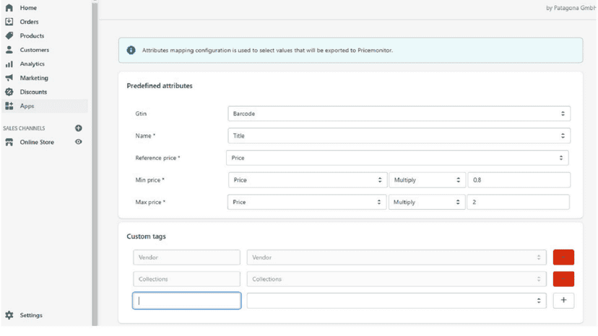Click the info icon in banner

pyautogui.click(x=131, y=50)
